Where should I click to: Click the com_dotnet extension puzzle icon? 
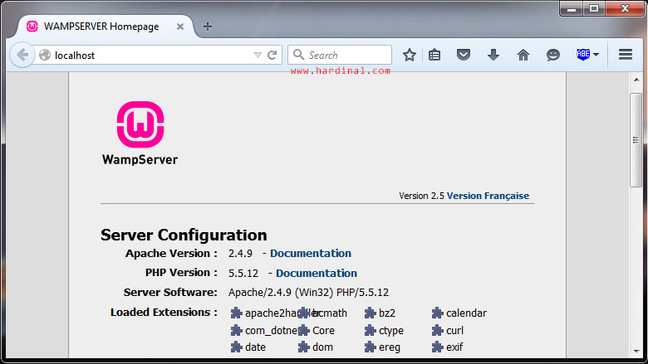click(236, 330)
